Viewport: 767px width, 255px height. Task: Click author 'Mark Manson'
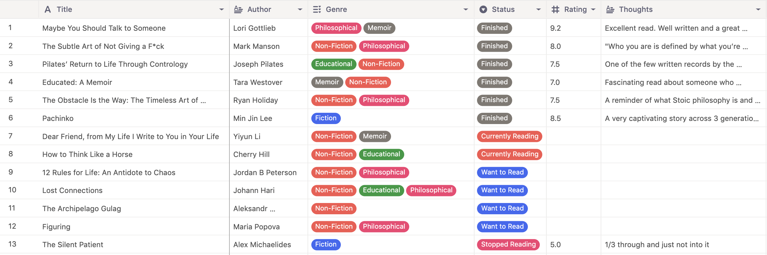[256, 46]
